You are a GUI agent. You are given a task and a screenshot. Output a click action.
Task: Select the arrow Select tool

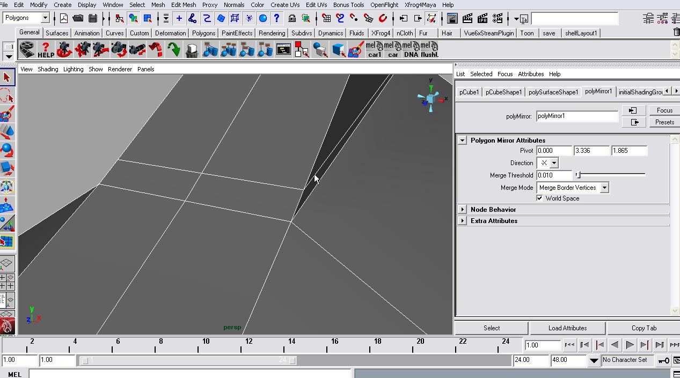click(7, 78)
